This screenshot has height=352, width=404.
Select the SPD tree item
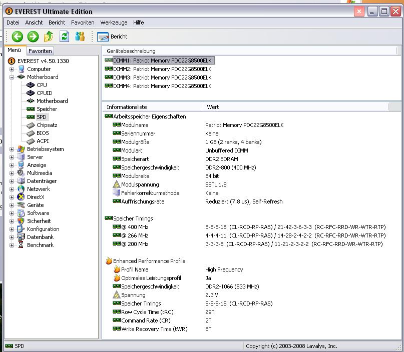(41, 117)
